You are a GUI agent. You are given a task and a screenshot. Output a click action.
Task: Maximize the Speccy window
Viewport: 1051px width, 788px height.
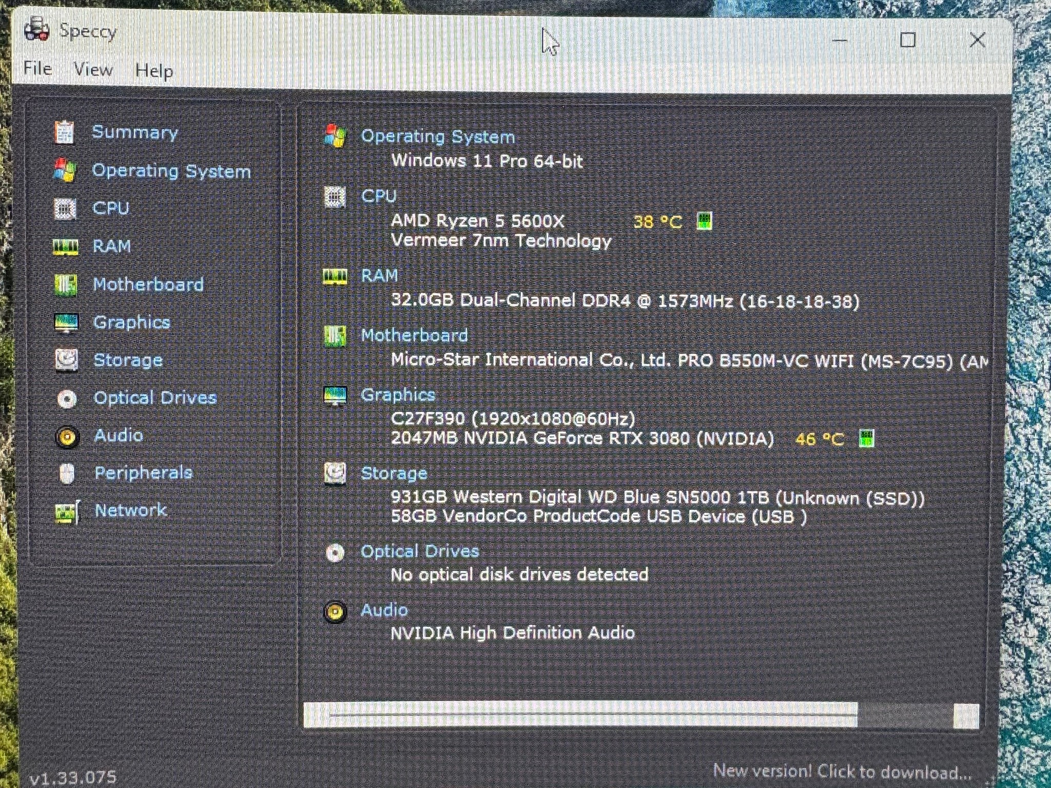coord(908,40)
